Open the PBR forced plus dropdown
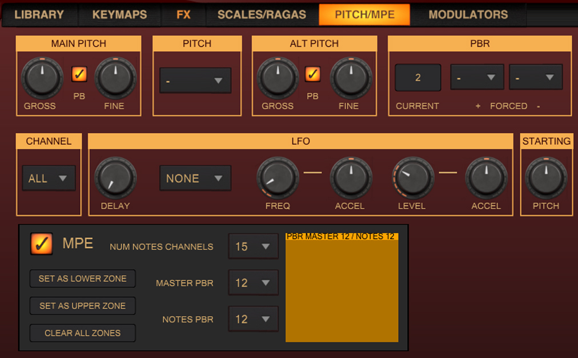 (477, 77)
